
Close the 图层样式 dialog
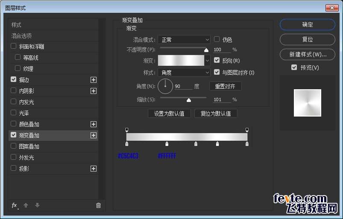[332, 8]
